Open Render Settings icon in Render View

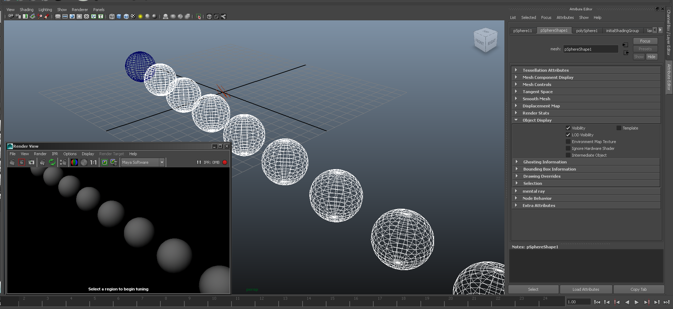pyautogui.click(x=63, y=162)
